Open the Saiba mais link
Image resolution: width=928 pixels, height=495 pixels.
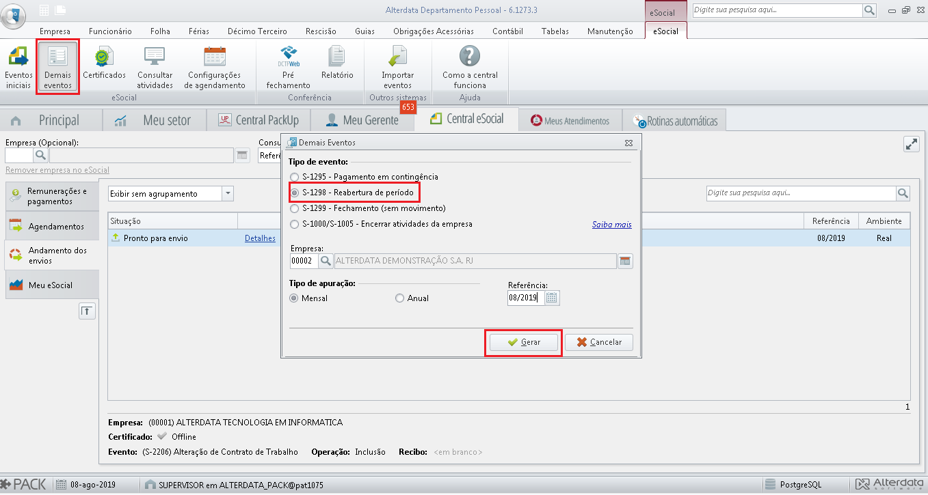point(612,225)
